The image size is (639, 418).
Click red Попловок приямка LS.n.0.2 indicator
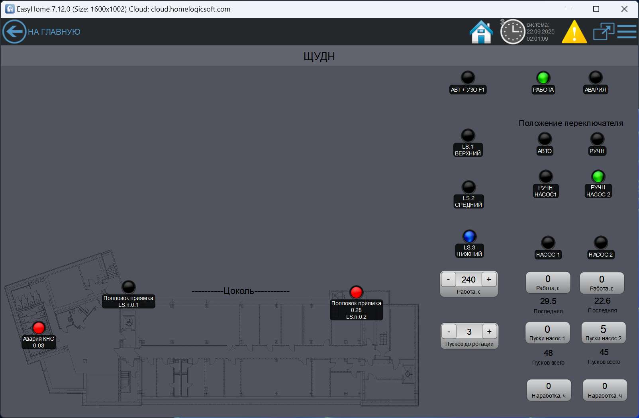tap(356, 292)
